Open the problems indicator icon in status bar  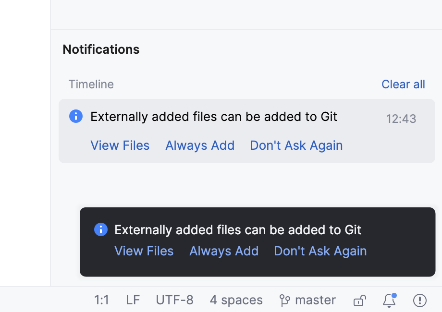click(419, 300)
